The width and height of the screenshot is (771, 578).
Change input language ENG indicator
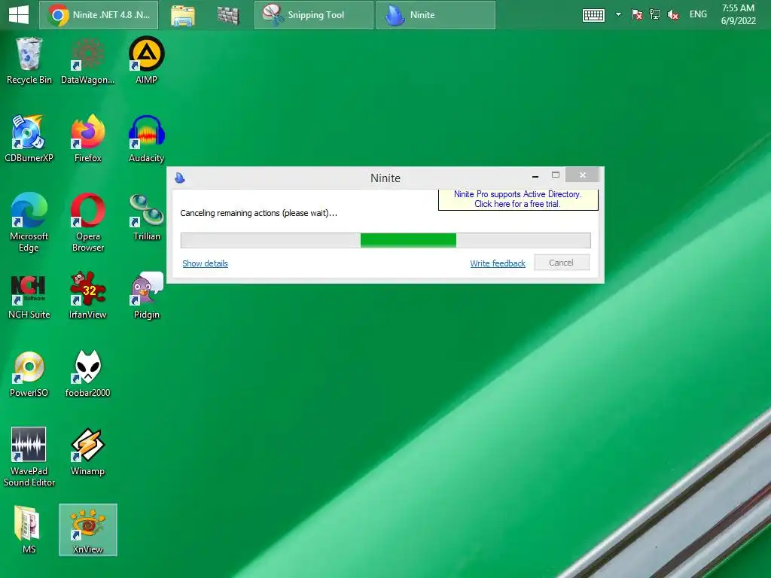click(x=698, y=14)
